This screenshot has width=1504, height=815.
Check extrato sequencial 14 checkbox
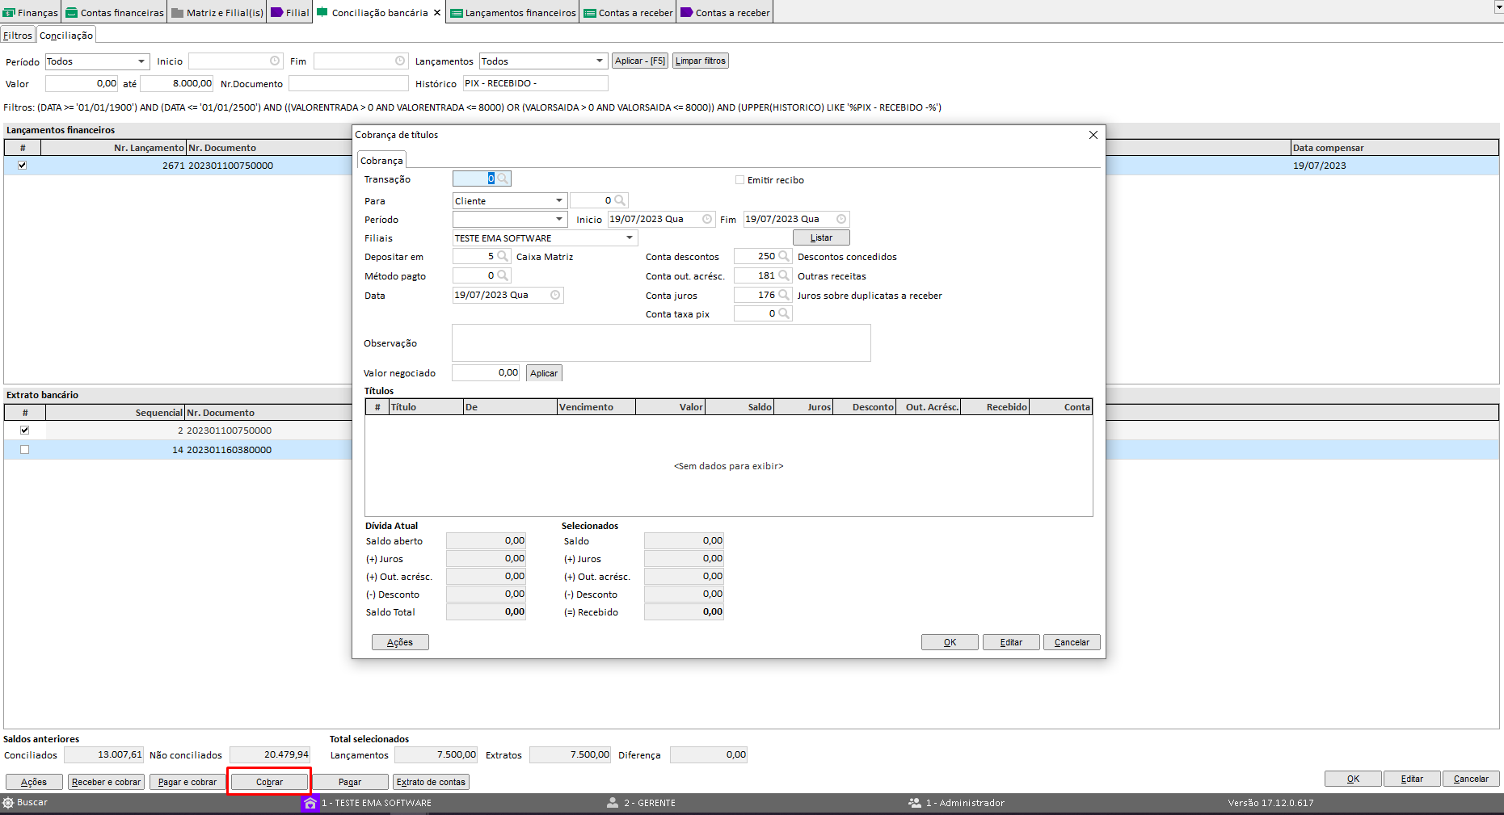point(24,449)
